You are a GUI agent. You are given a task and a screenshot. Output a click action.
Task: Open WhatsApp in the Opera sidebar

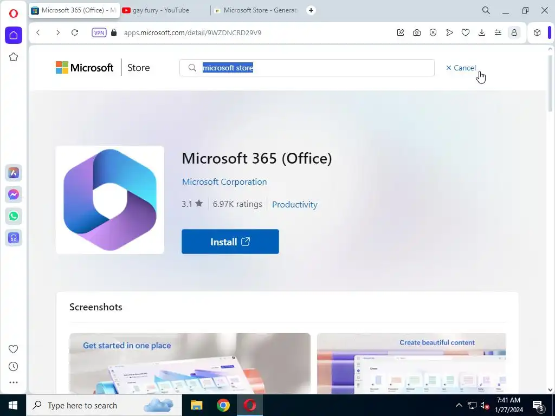(14, 216)
